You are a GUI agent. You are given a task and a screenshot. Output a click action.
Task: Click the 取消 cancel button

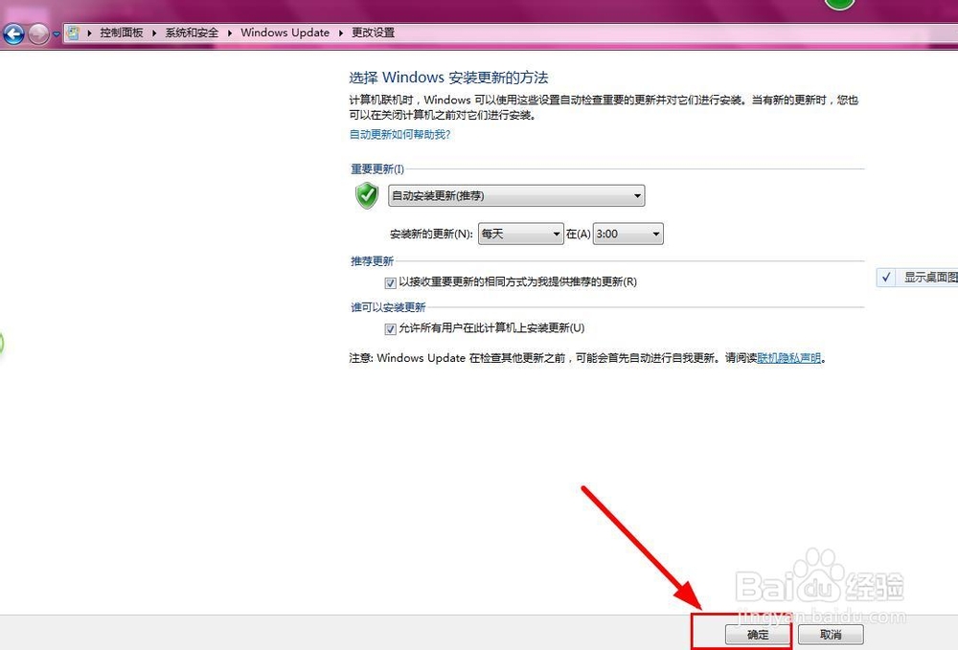point(830,634)
